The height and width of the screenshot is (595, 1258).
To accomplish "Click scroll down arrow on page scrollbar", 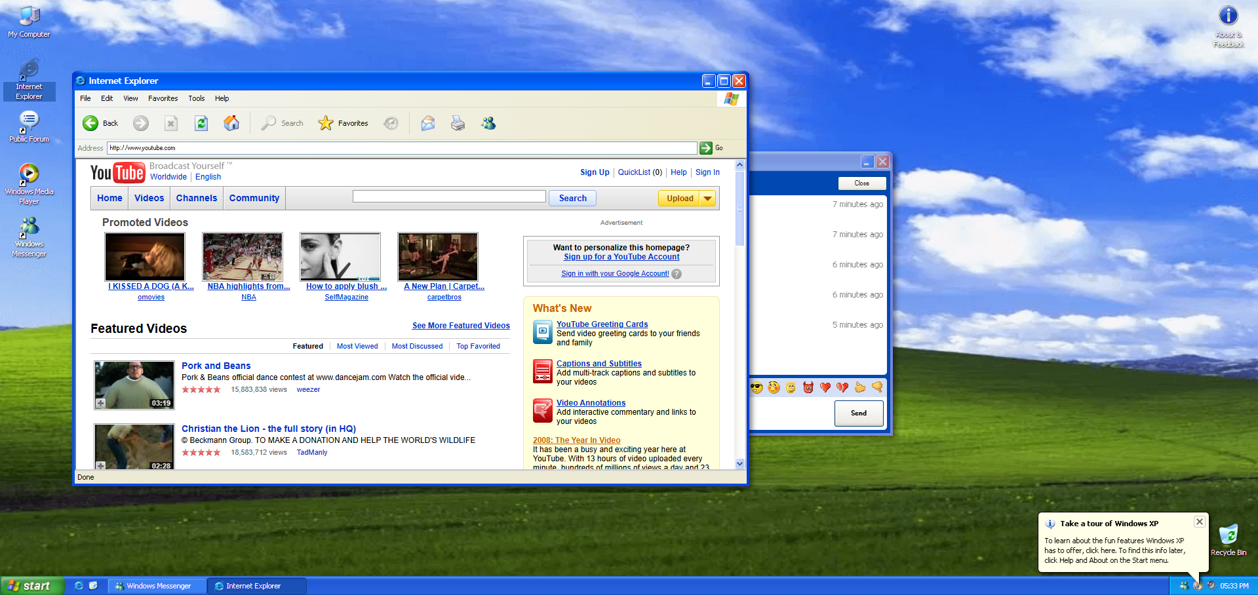I will (740, 463).
